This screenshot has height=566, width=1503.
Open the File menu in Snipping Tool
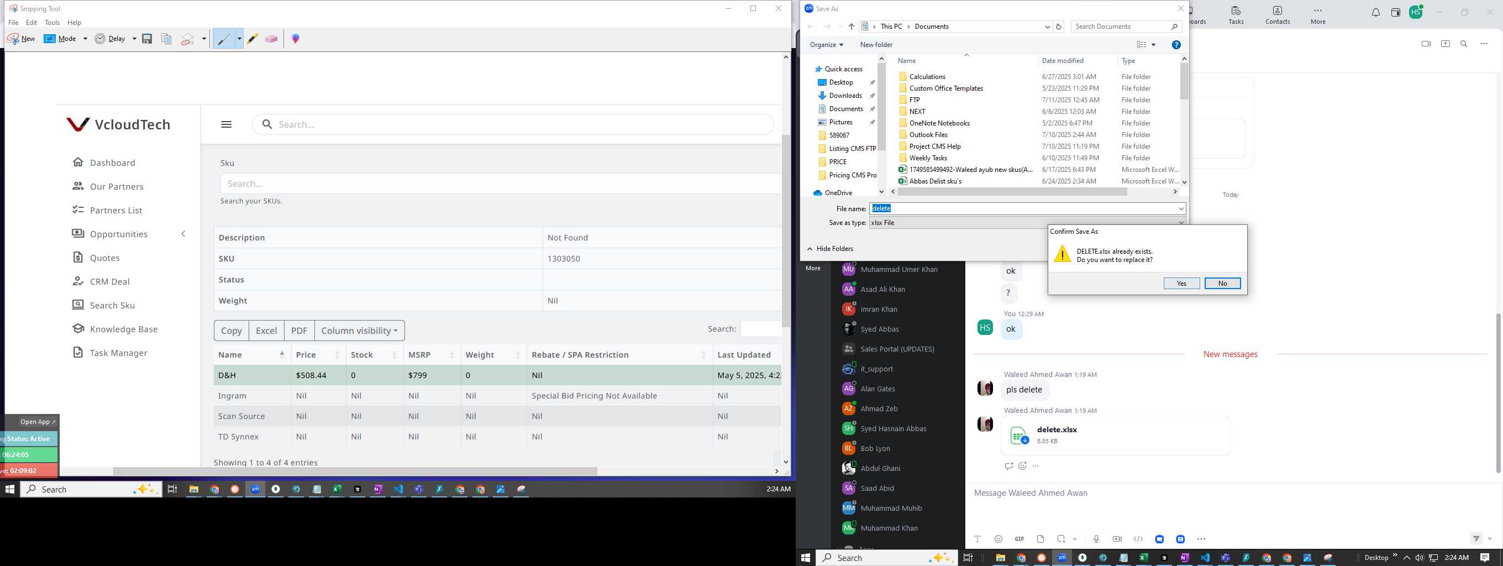coord(13,22)
